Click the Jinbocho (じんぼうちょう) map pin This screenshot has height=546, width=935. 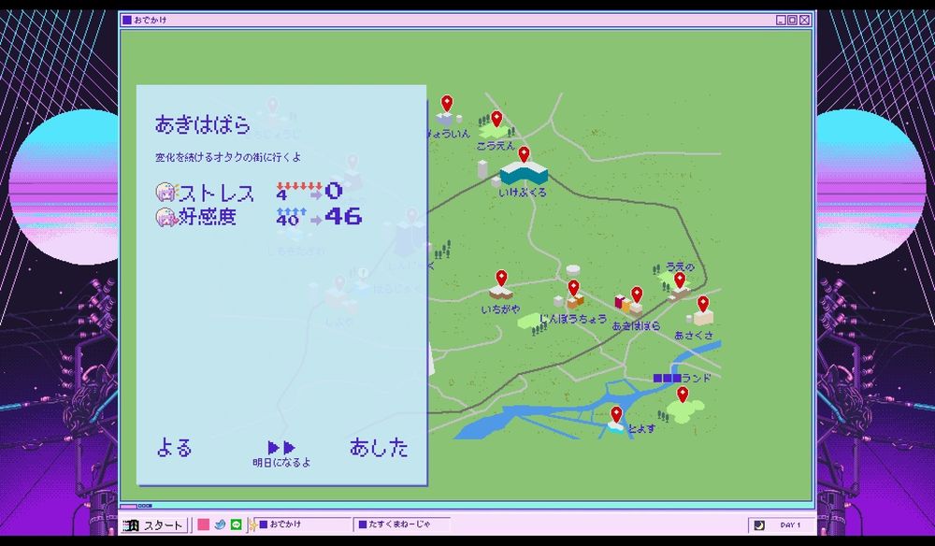(573, 288)
